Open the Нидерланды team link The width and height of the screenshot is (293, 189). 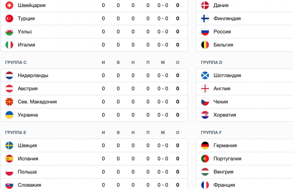click(33, 75)
